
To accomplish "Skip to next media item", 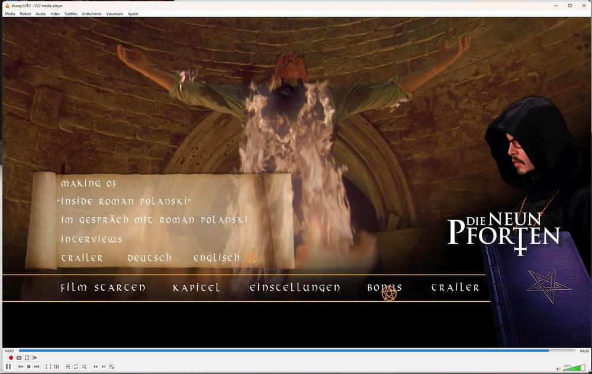I will [x=37, y=366].
